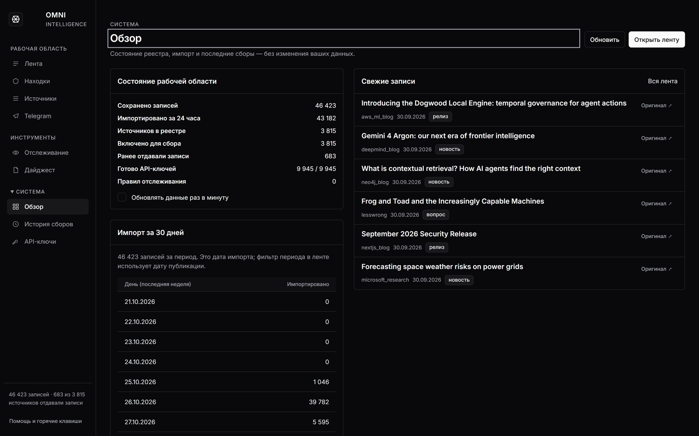Click the новость tag under deepmind_blog
The width and height of the screenshot is (699, 436).
450,149
